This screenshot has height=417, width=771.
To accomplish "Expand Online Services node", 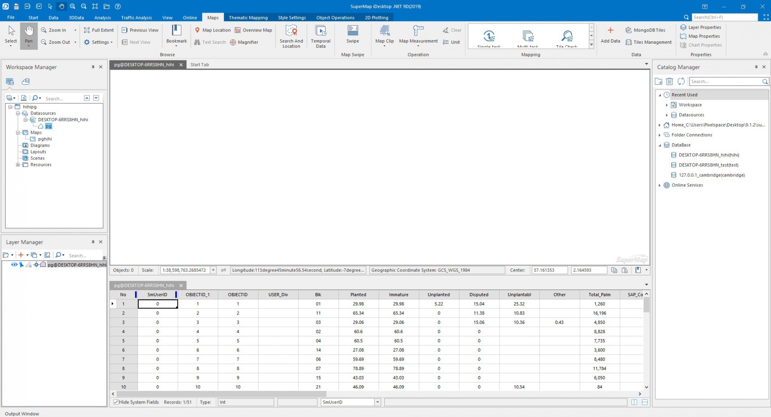I will coord(660,185).
